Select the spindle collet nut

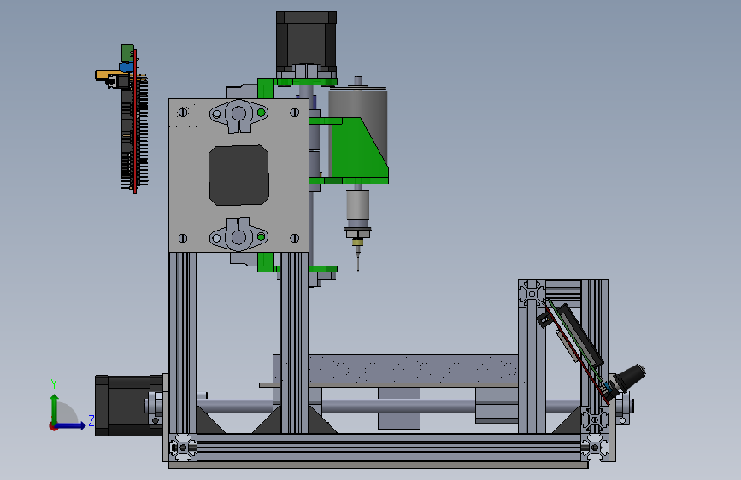click(358, 233)
